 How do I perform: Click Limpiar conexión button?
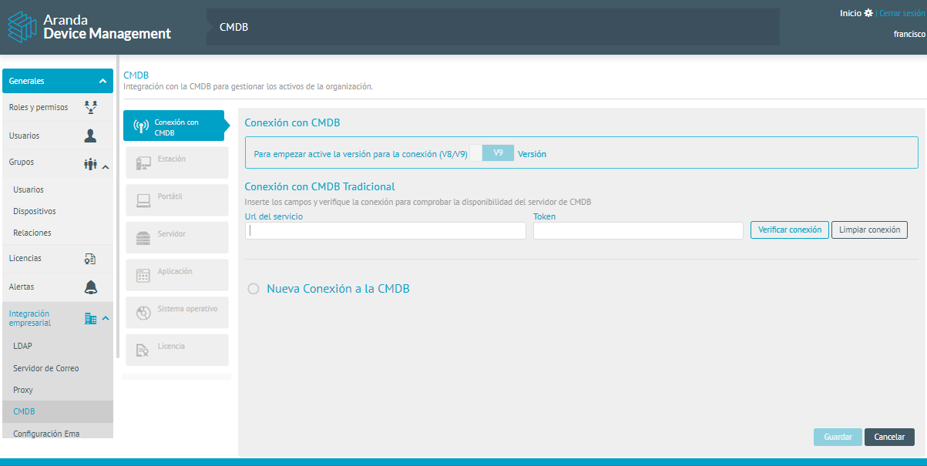(x=869, y=230)
